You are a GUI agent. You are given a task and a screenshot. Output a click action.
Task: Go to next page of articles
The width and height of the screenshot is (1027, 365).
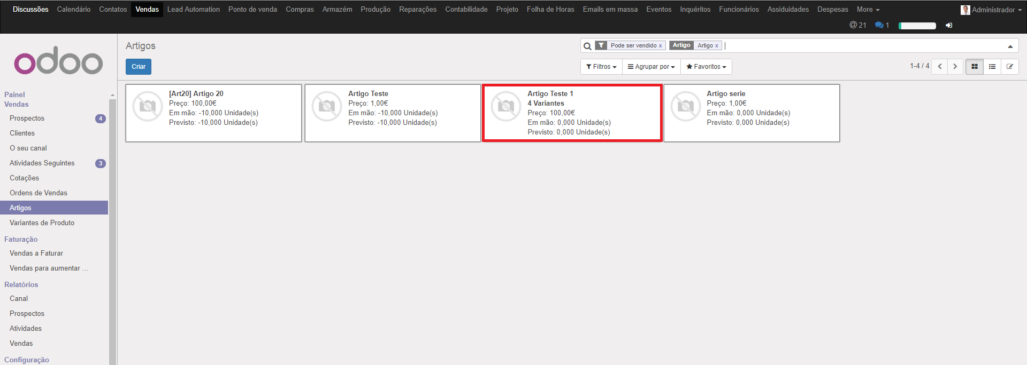pyautogui.click(x=955, y=67)
